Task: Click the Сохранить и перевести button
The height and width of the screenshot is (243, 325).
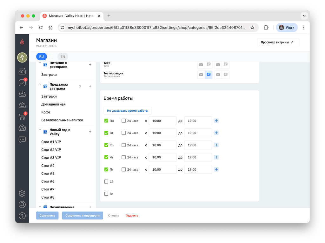Action: (83, 215)
